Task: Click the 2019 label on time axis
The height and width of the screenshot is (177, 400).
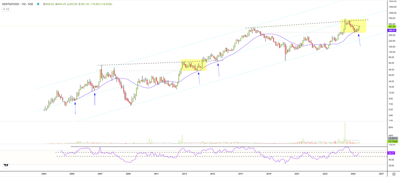Action: [x=269, y=174]
